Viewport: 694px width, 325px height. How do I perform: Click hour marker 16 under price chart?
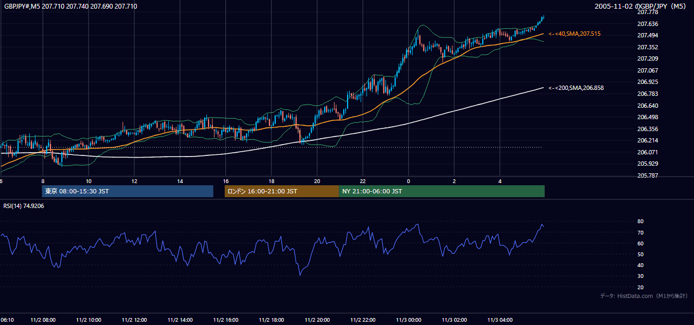pos(225,181)
